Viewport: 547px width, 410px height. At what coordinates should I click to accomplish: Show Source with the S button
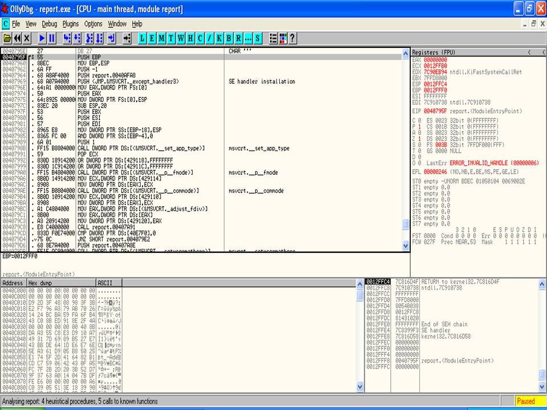[x=258, y=38]
